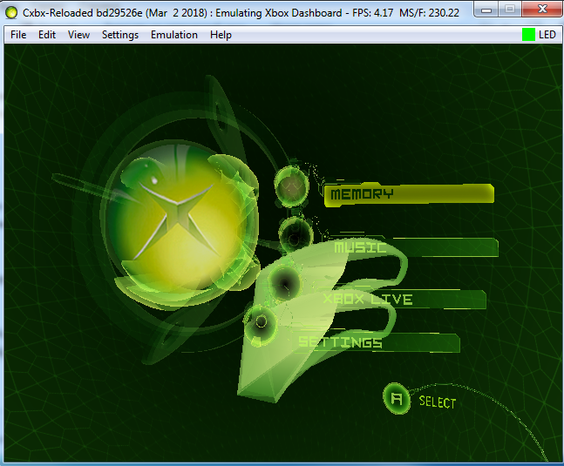Minimize the Cxbx-Reloaded window
This screenshot has height=466, width=564.
click(486, 10)
